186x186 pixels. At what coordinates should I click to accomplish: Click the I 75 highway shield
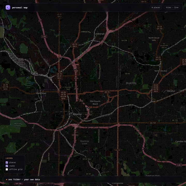pyautogui.click(x=44, y=36)
